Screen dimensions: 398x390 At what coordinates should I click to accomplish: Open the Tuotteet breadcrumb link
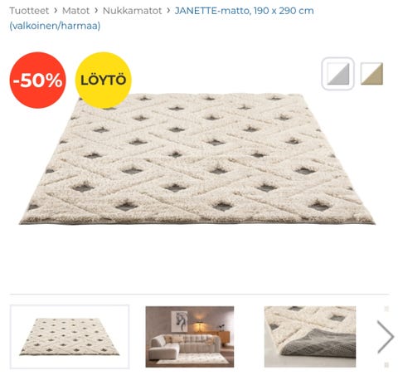(x=29, y=11)
